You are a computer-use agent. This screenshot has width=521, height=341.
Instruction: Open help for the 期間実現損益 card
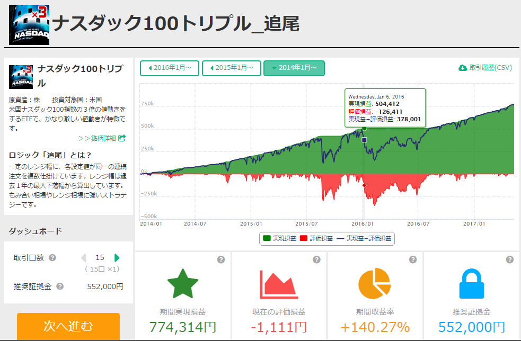pos(221,259)
